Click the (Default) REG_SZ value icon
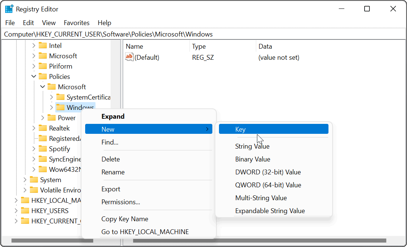The height and width of the screenshot is (247, 407). (129, 57)
